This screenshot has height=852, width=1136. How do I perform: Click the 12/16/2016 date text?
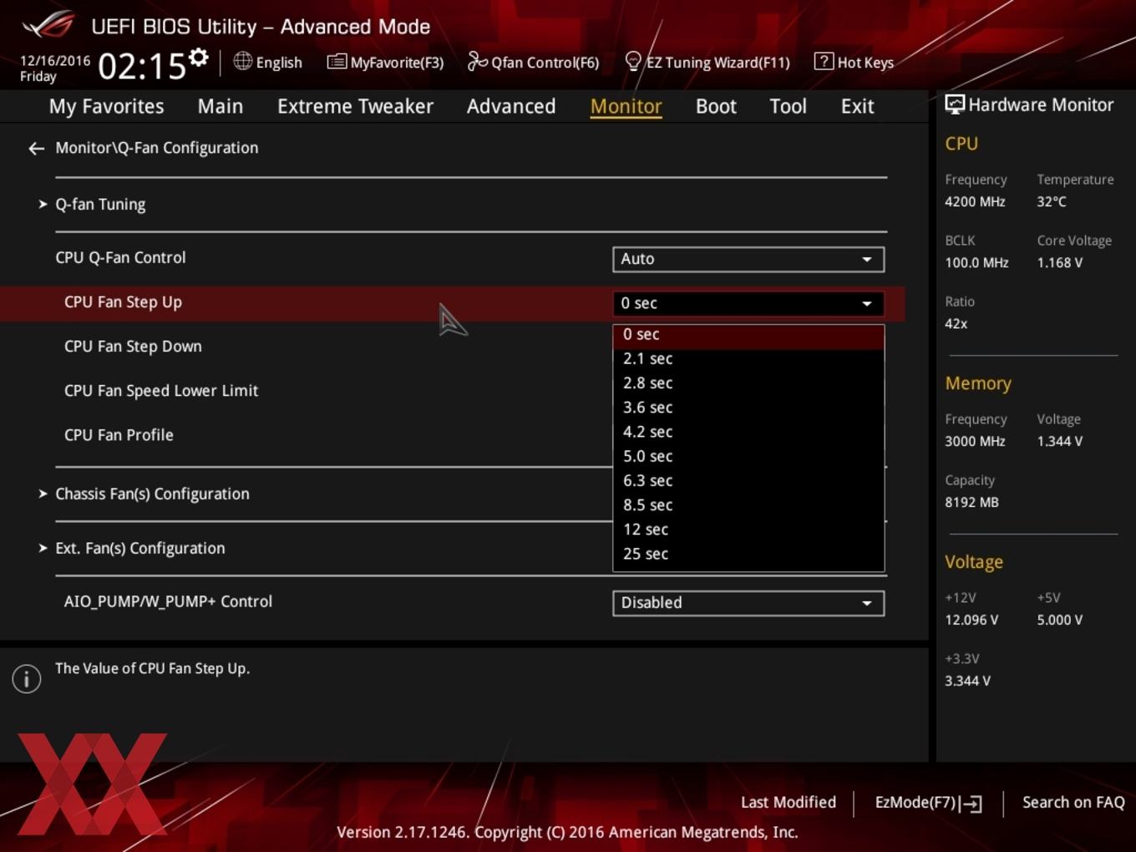pos(55,61)
